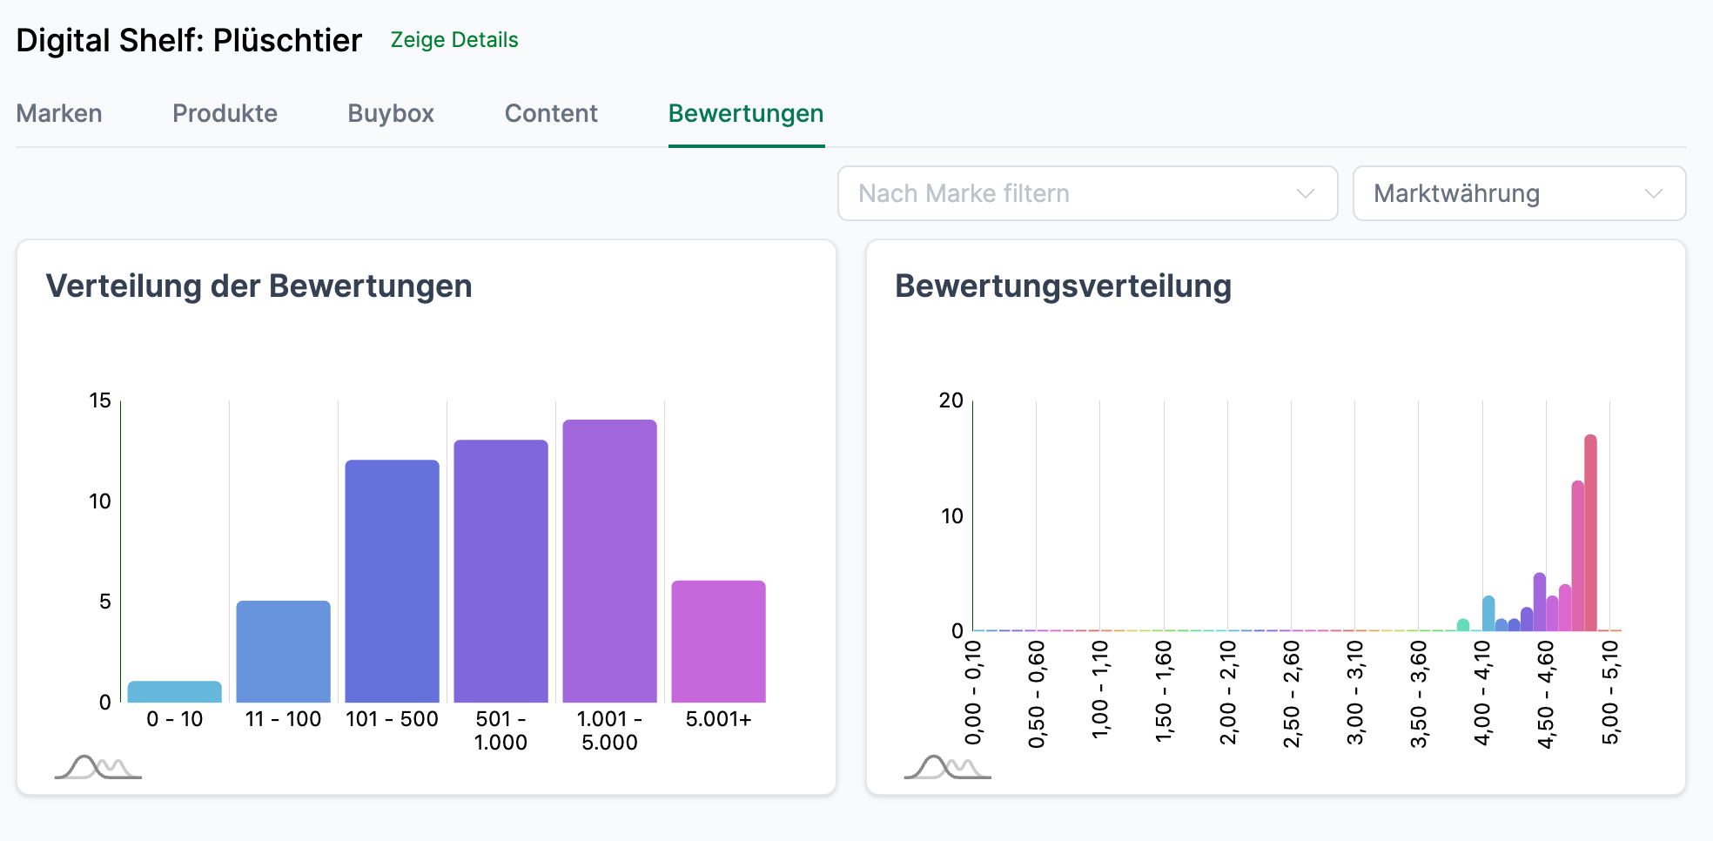Click the bell-curve icon under the right chart
The image size is (1713, 841).
[947, 768]
